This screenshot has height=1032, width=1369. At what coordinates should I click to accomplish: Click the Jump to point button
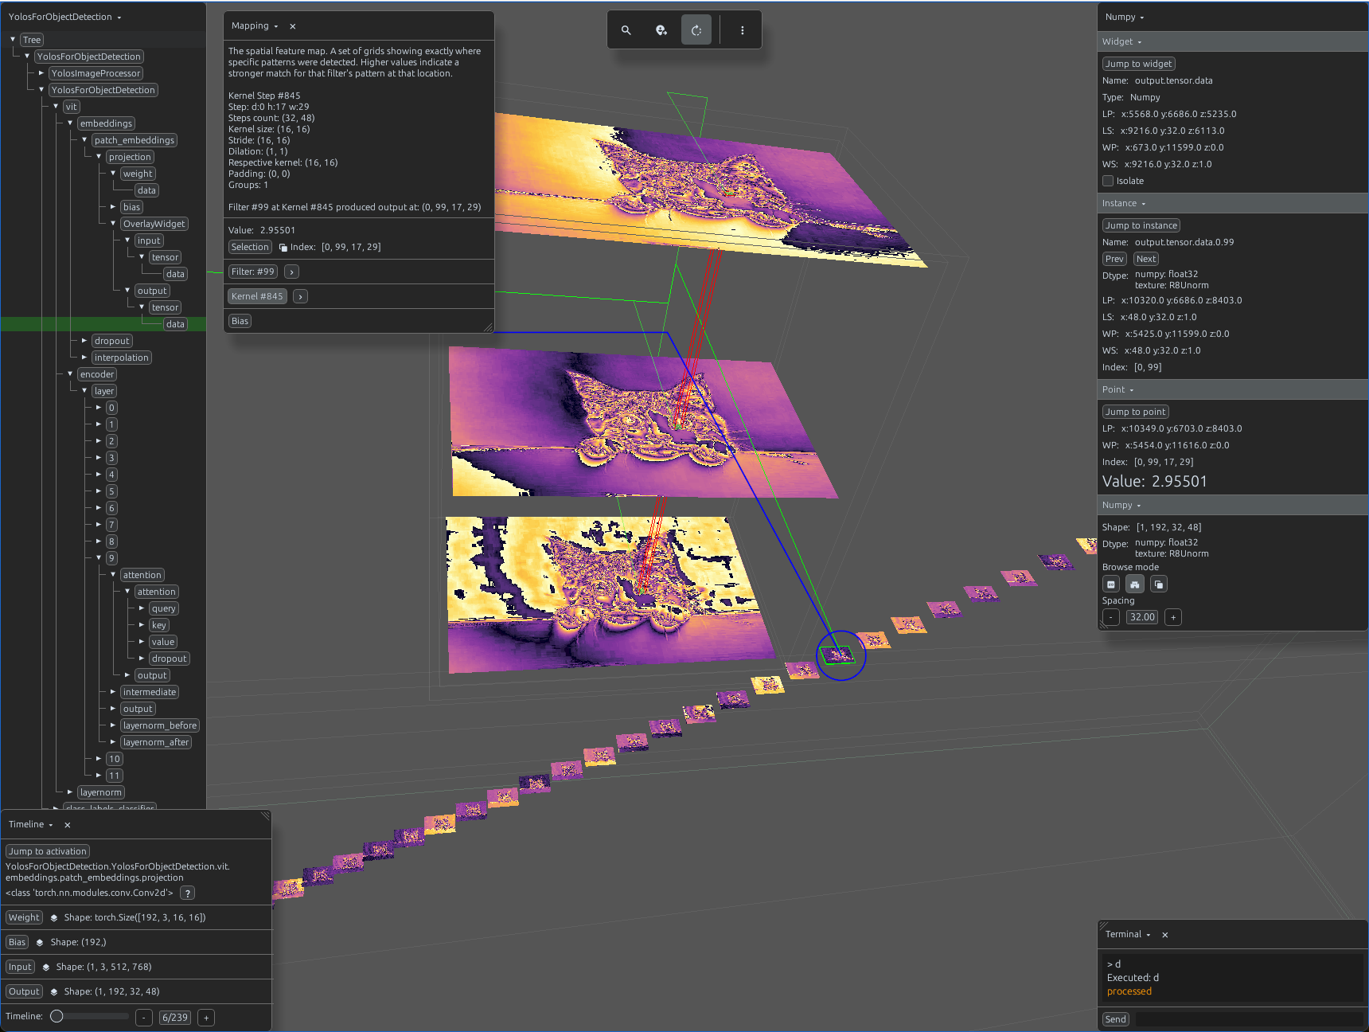1135,412
